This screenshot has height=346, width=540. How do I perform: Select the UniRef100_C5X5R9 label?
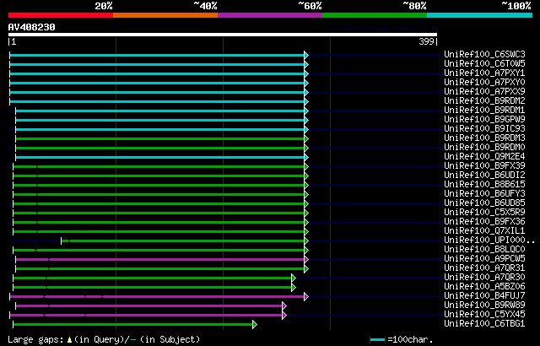484,213
